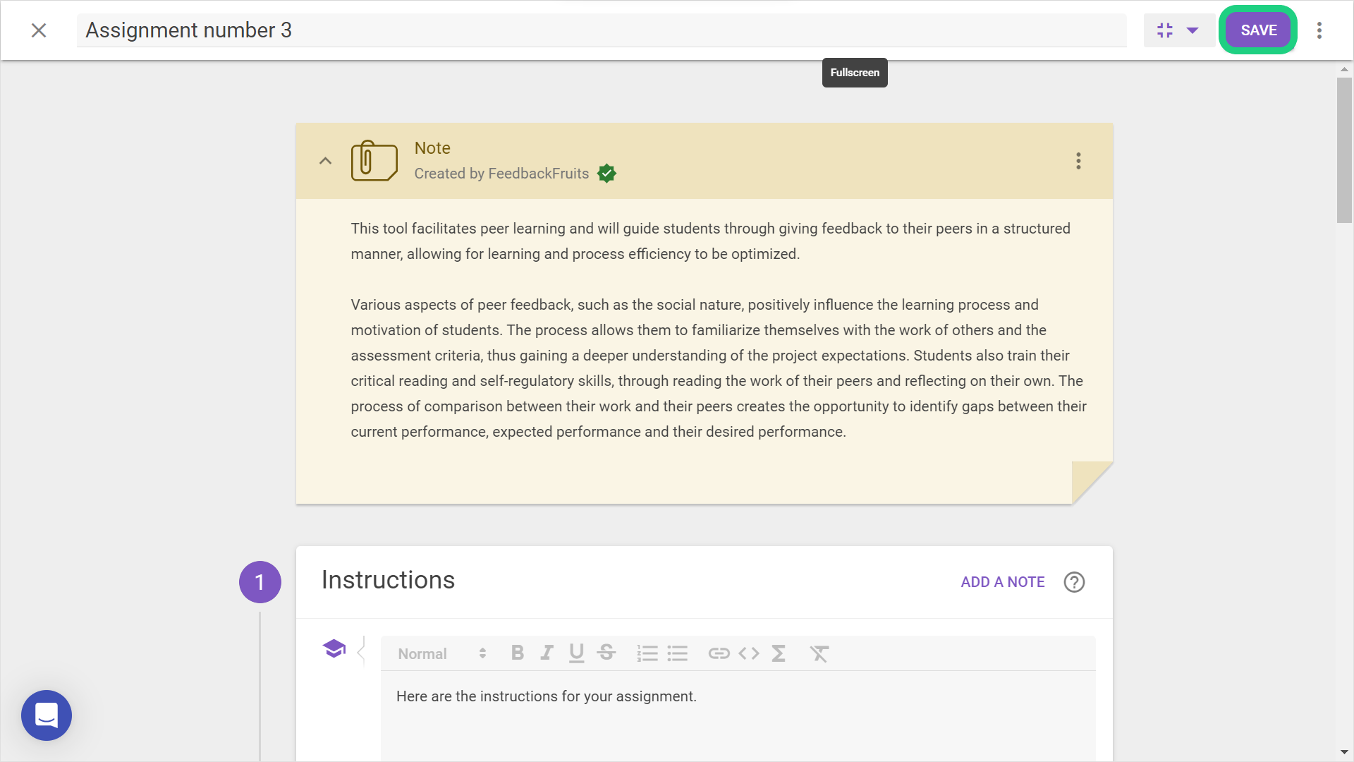Open the fullscreen options dropdown arrow
Screen dimensions: 1354x762
click(x=1193, y=30)
